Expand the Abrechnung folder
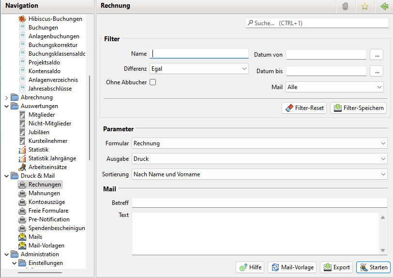 click(7, 97)
